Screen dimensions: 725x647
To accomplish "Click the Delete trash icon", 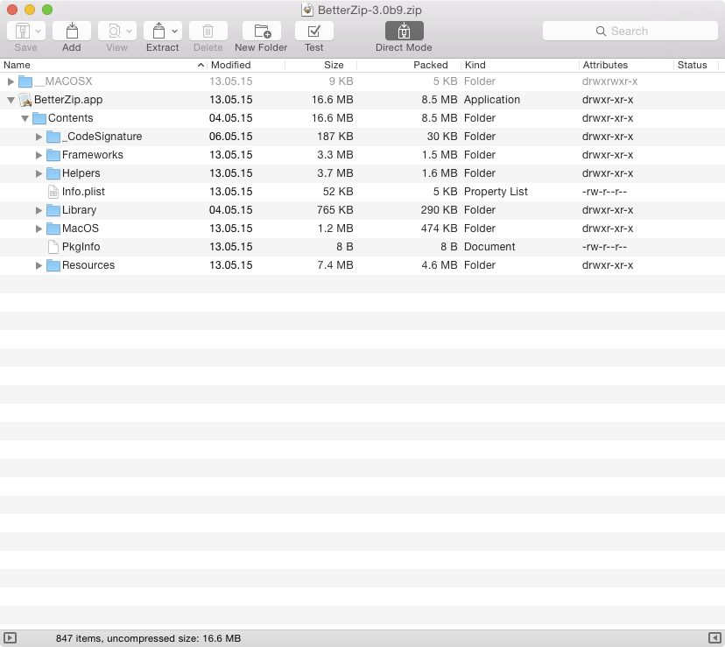I will coord(208,31).
